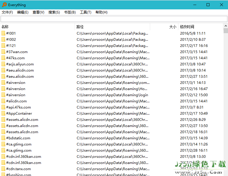Screen dimensions: 228x176
Task: Click folder icon of #47ks.com
Action: [x=3, y=58]
